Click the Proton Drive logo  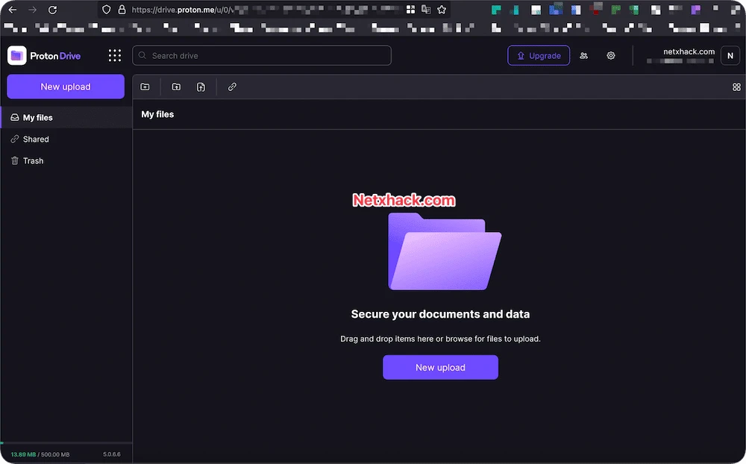point(44,56)
